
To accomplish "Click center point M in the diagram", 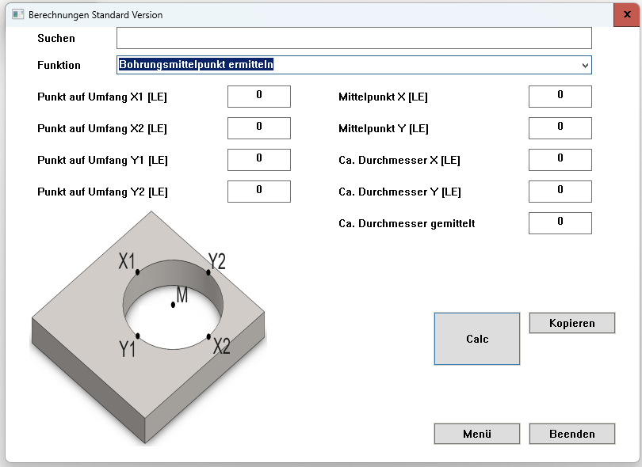I will pos(174,304).
